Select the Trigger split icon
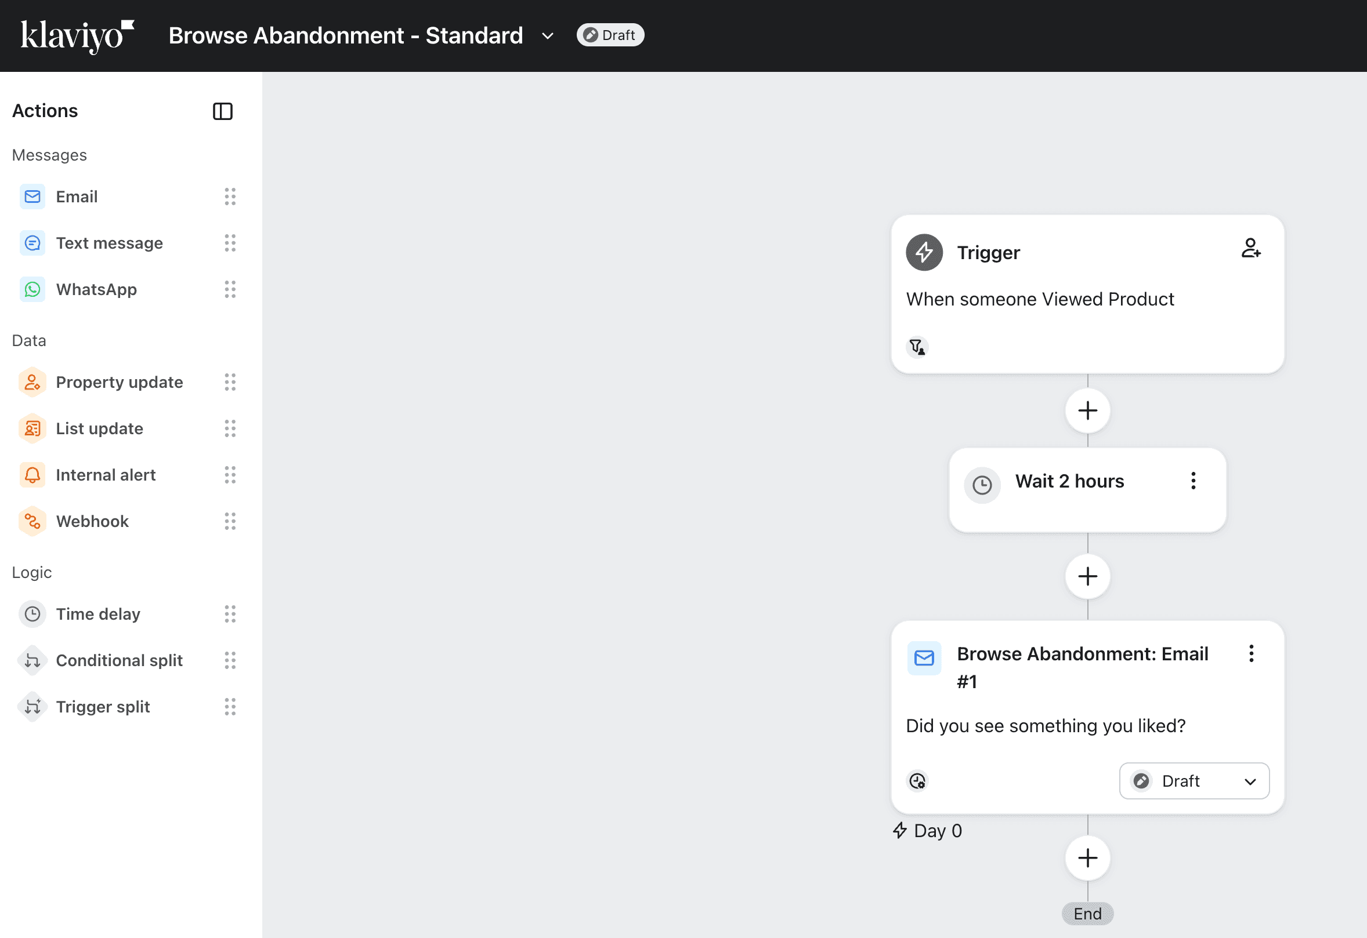Viewport: 1367px width, 938px height. [32, 707]
